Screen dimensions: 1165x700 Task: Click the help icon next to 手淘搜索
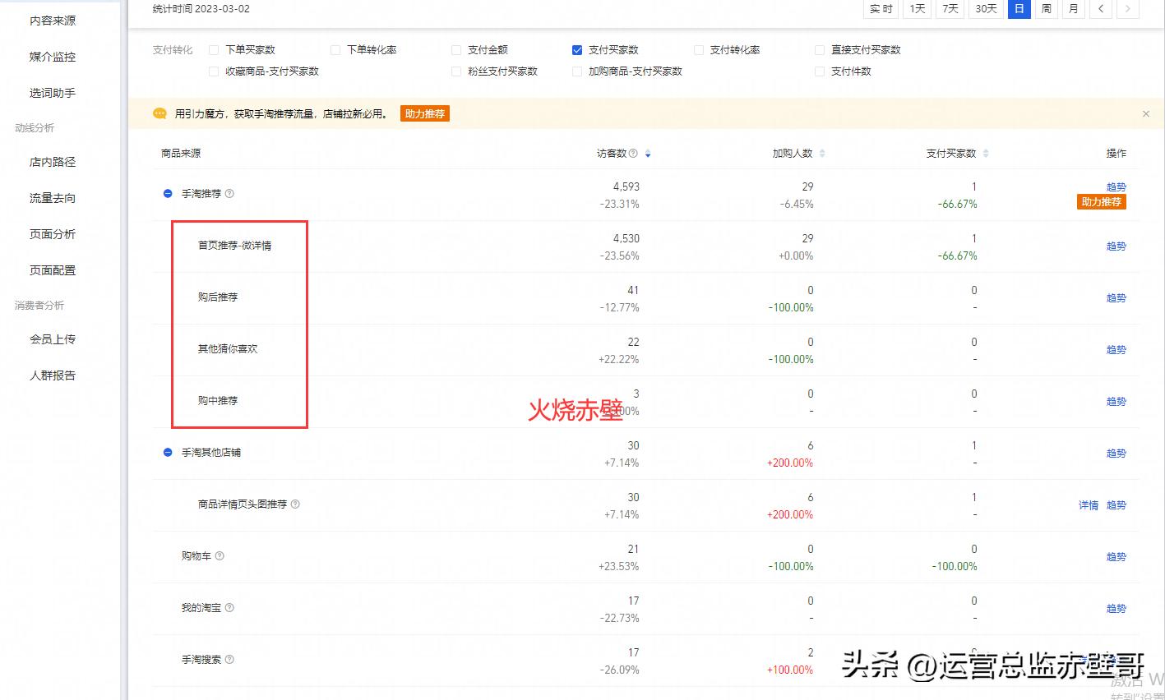tap(228, 659)
